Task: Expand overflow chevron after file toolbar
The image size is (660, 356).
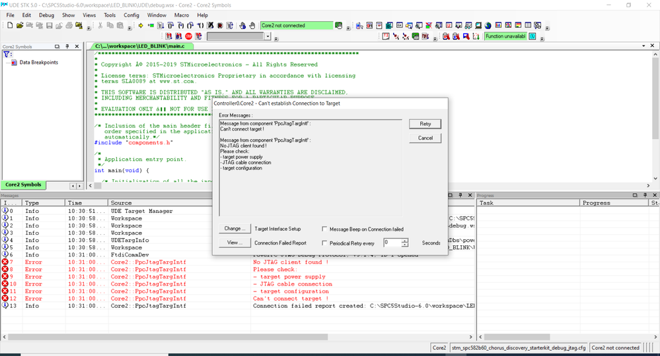Action: (x=89, y=28)
